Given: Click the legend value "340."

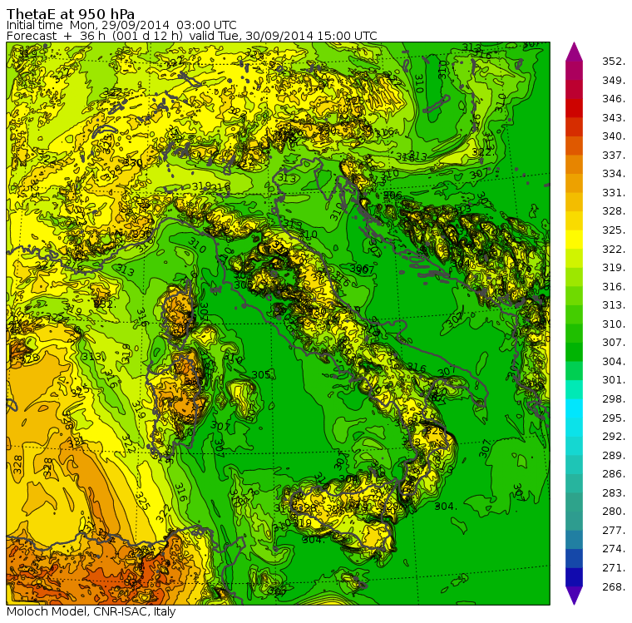Looking at the screenshot, I should (614, 136).
